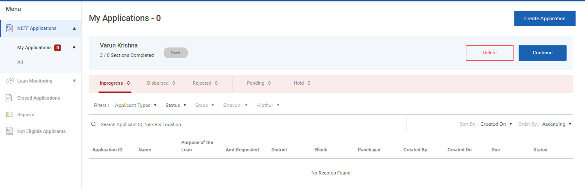Change Order By Ascending dropdown

pyautogui.click(x=557, y=124)
